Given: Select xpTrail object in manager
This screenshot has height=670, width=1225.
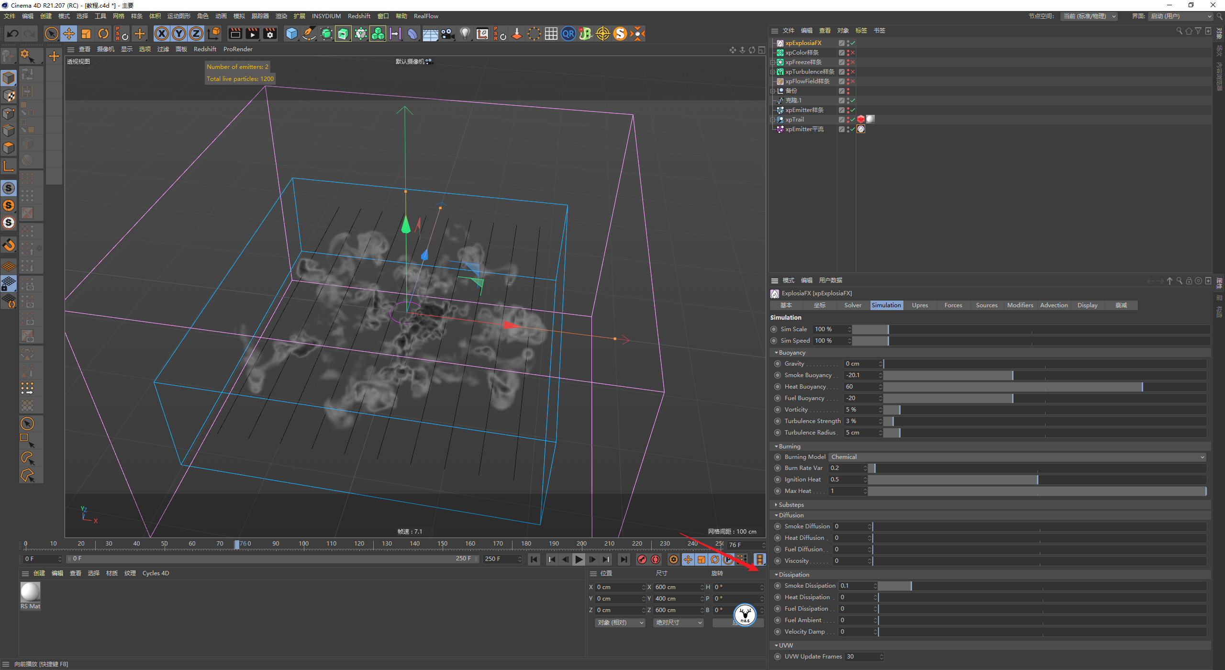Looking at the screenshot, I should 794,120.
